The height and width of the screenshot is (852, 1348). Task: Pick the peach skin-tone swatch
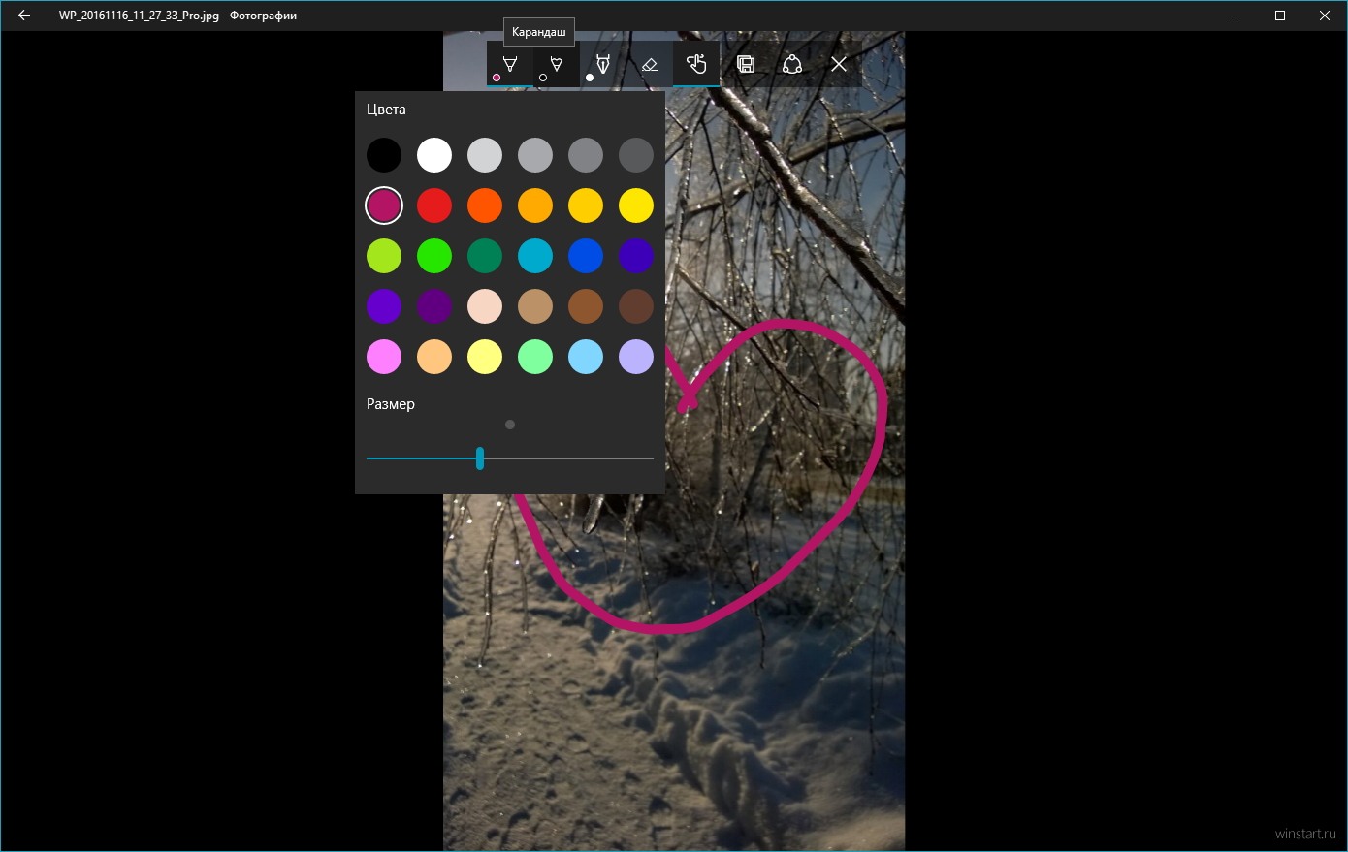click(485, 306)
